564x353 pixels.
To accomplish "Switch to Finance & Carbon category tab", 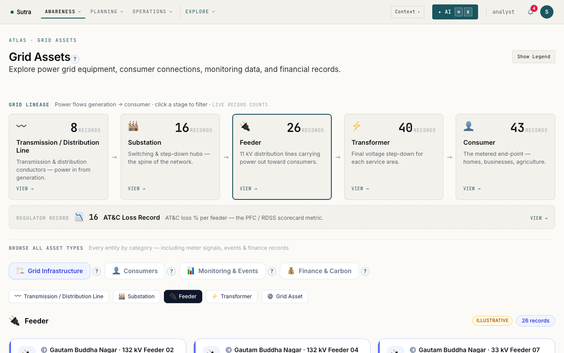I will 319,271.
